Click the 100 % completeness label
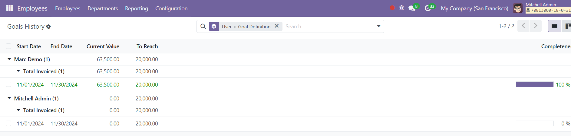The image size is (571, 136). tap(563, 85)
